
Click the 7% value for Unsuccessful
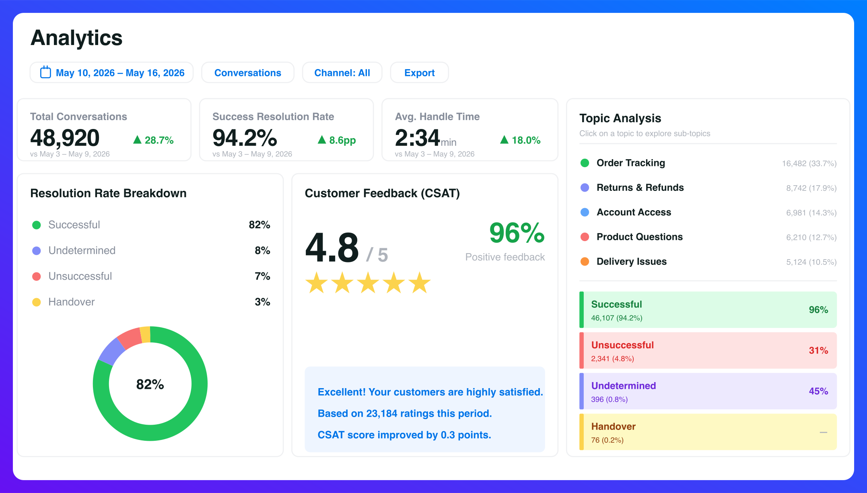(x=262, y=276)
